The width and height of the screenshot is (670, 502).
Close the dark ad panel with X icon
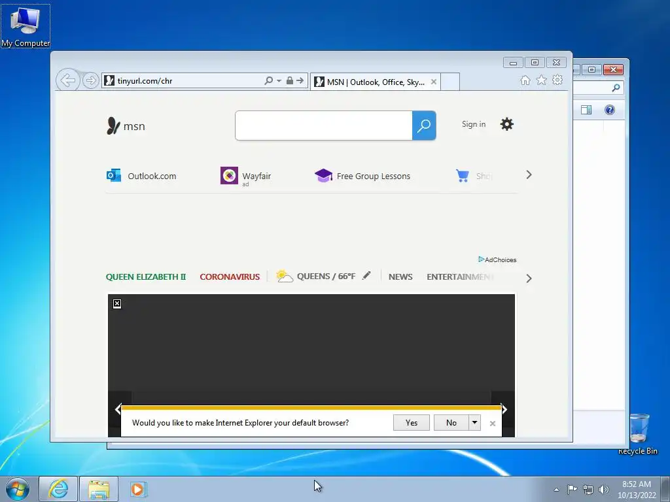[117, 303]
